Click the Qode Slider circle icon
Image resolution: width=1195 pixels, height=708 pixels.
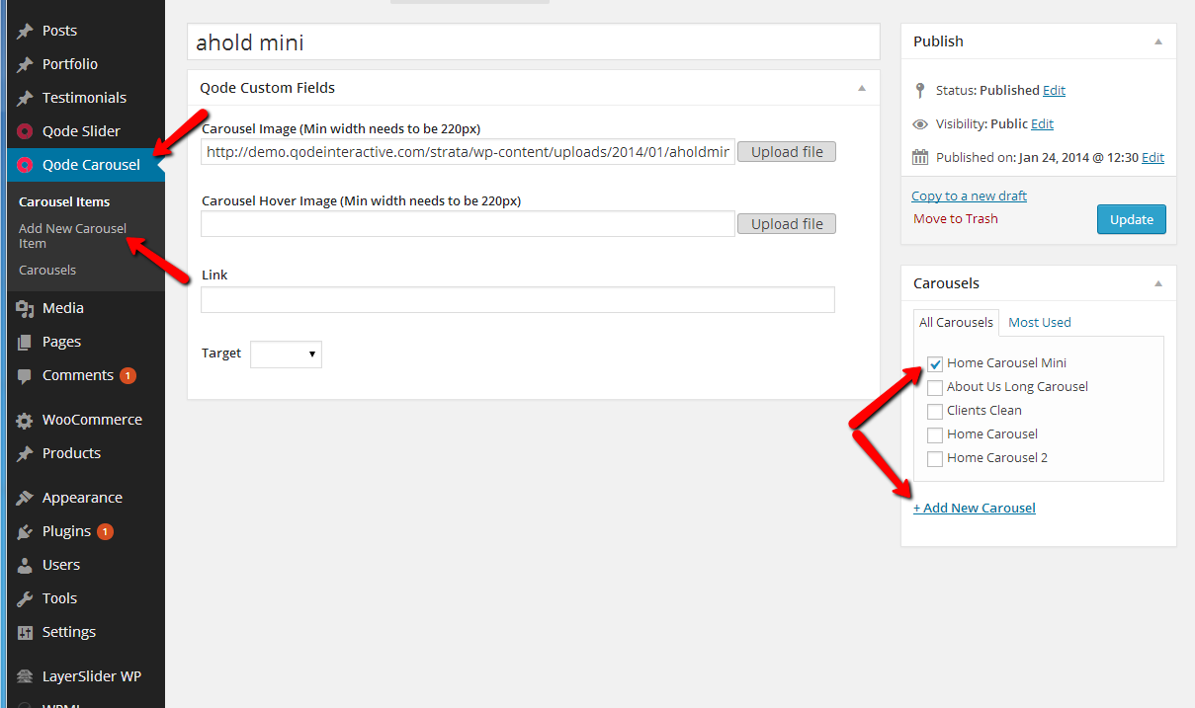point(26,131)
